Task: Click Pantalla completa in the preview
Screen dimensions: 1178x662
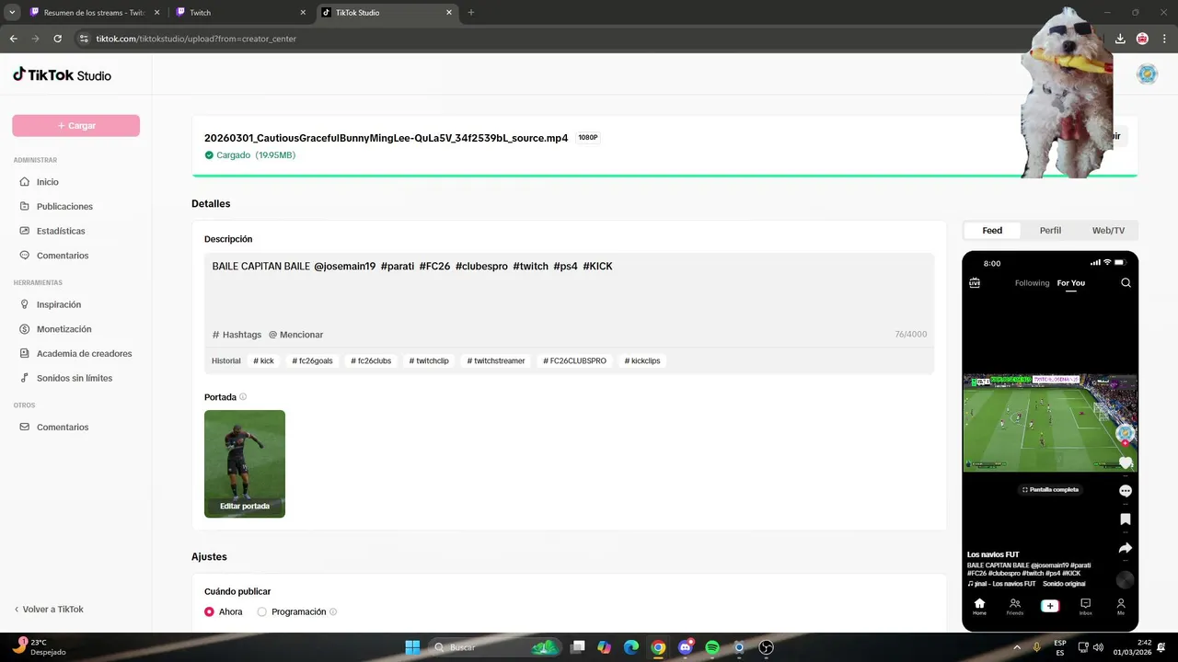Action: click(1049, 489)
